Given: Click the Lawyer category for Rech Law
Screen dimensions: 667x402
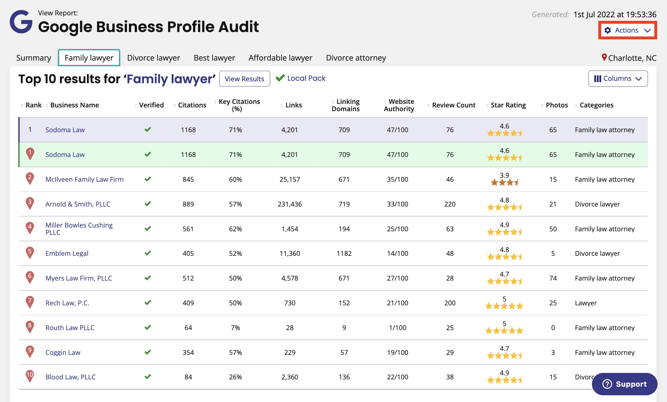Looking at the screenshot, I should click(x=586, y=303).
